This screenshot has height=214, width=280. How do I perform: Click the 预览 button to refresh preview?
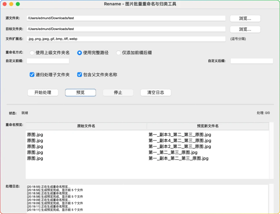tap(80, 92)
